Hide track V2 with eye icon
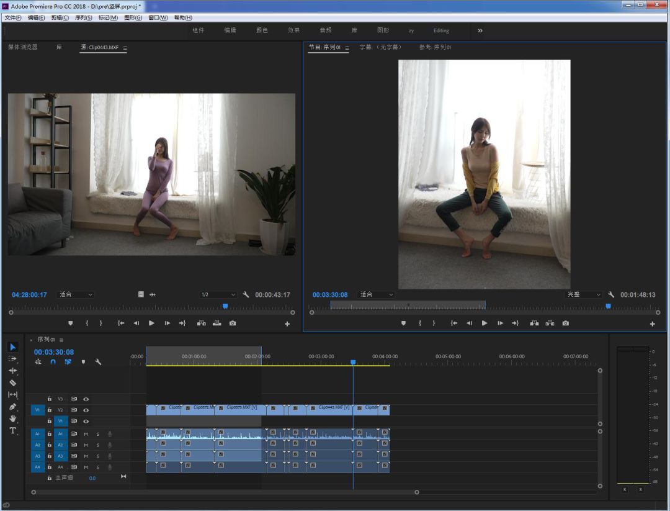 click(x=86, y=410)
